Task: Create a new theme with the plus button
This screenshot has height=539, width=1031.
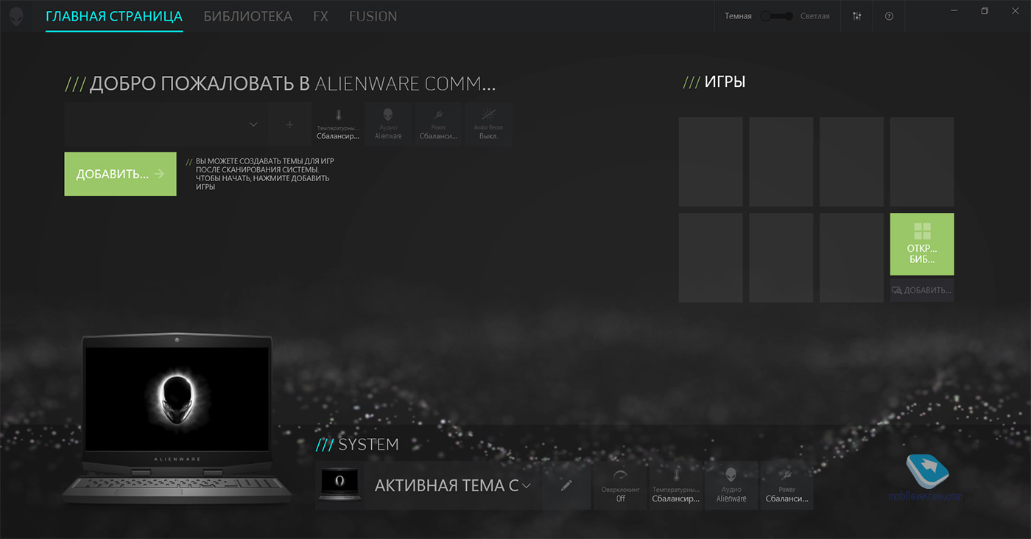Action: (x=289, y=124)
